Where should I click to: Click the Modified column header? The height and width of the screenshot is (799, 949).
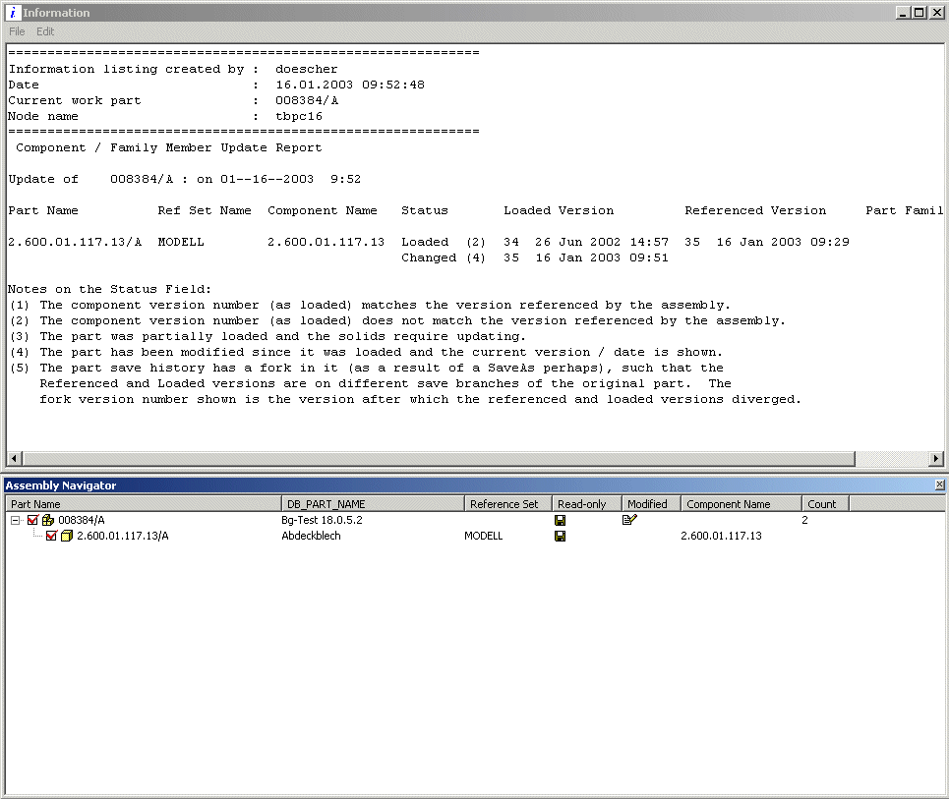pos(651,504)
